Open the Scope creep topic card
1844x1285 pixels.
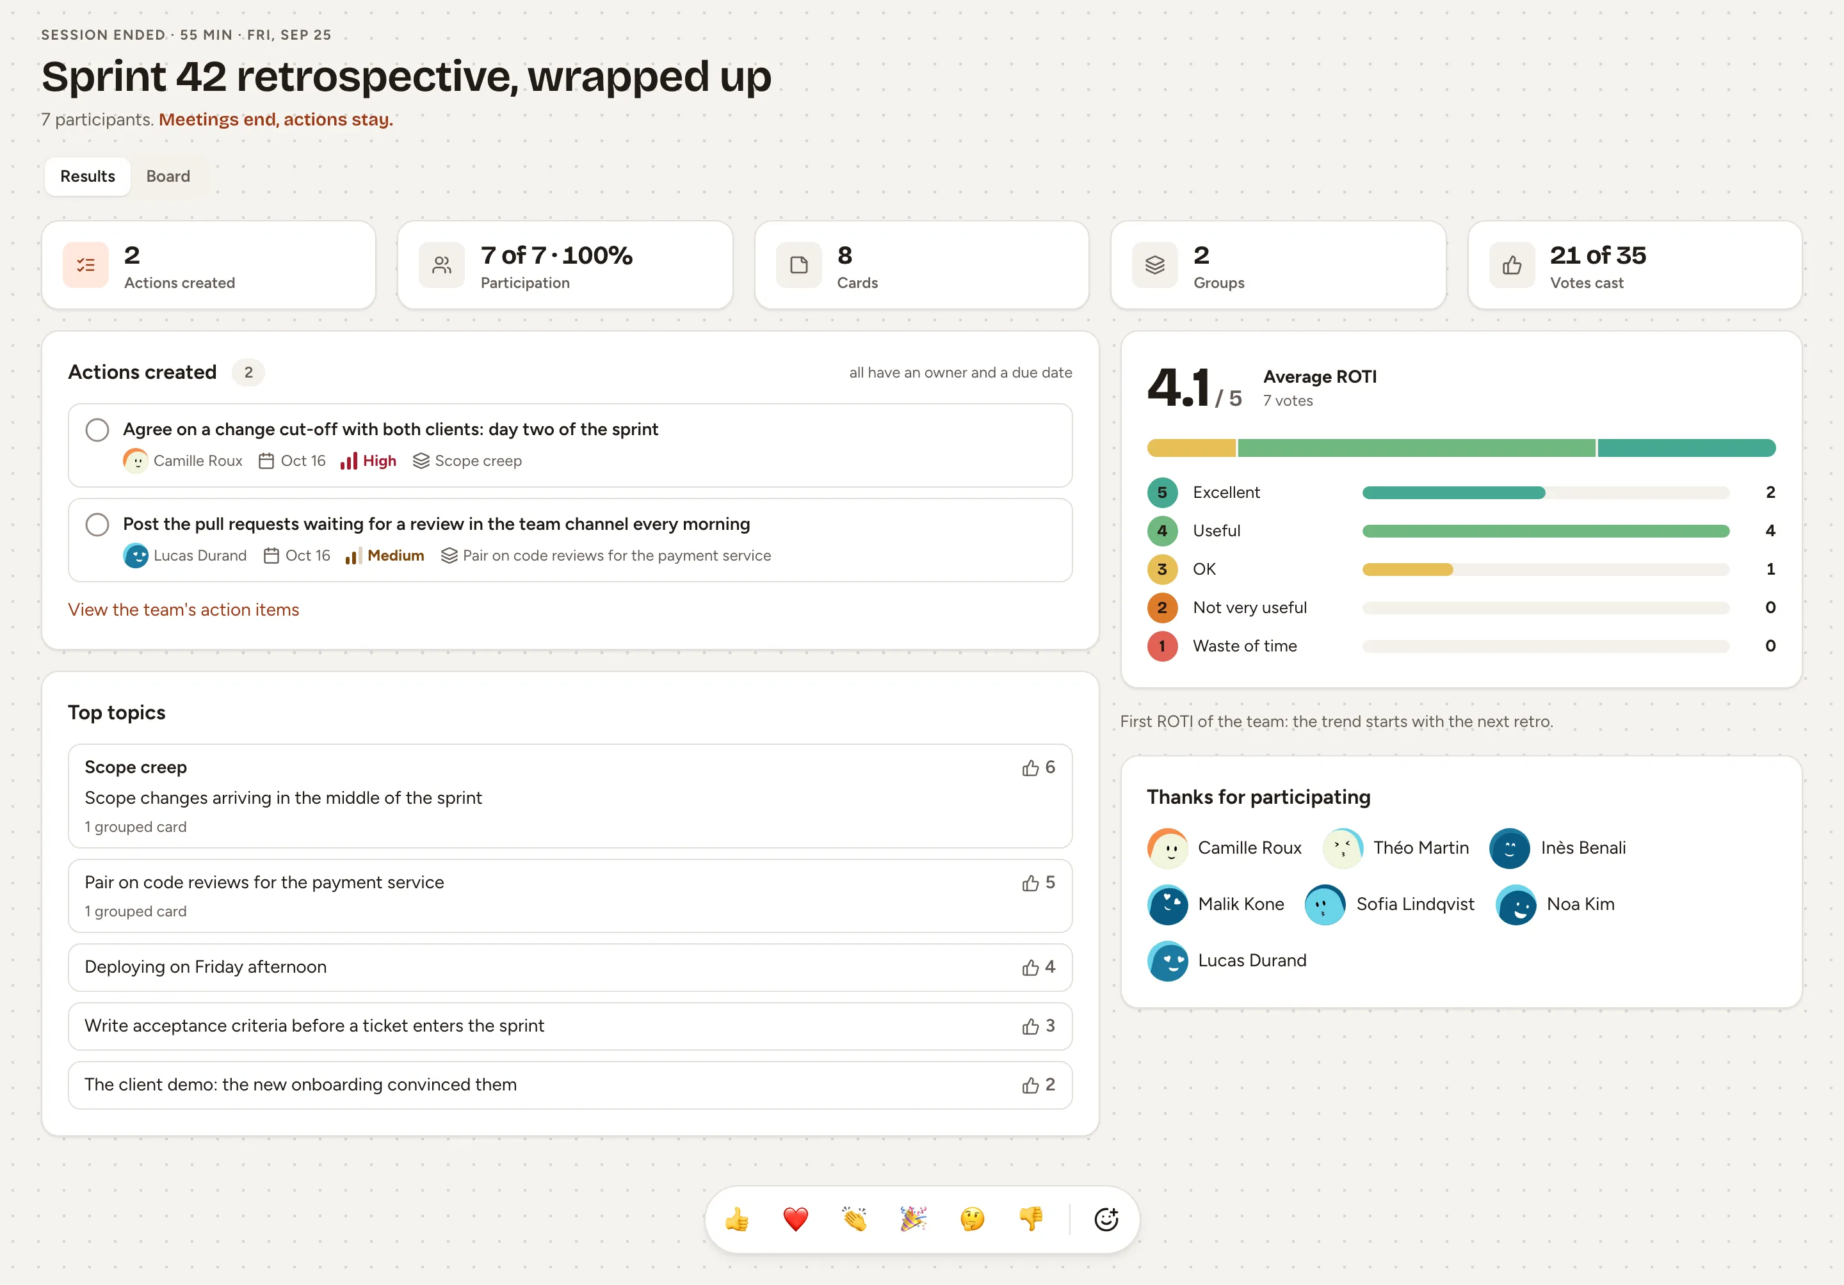pos(570,796)
